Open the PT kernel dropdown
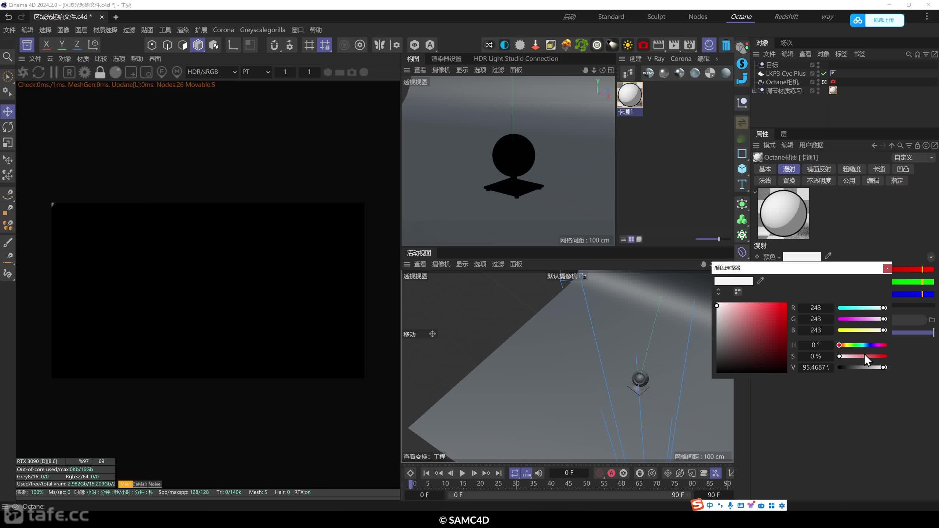This screenshot has width=939, height=528. click(x=256, y=72)
